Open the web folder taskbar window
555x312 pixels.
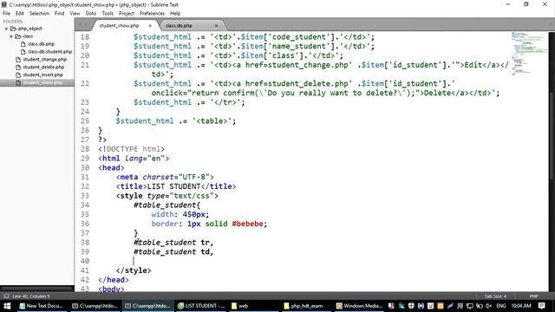pyautogui.click(x=254, y=306)
